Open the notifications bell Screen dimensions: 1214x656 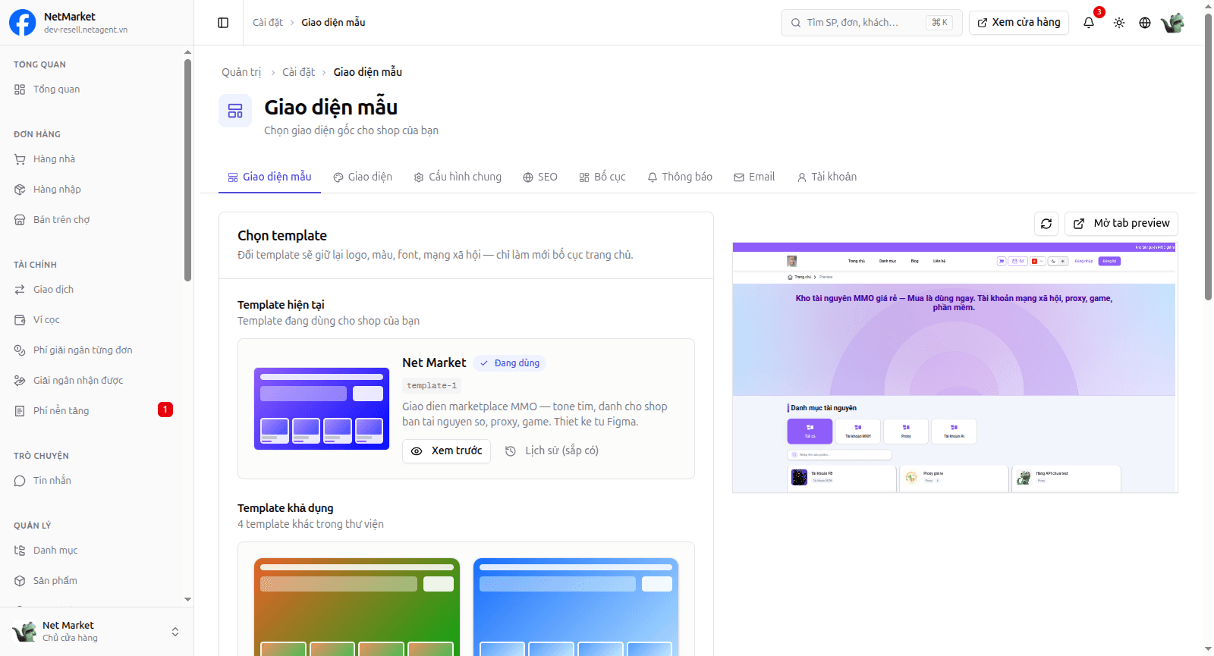(1089, 23)
